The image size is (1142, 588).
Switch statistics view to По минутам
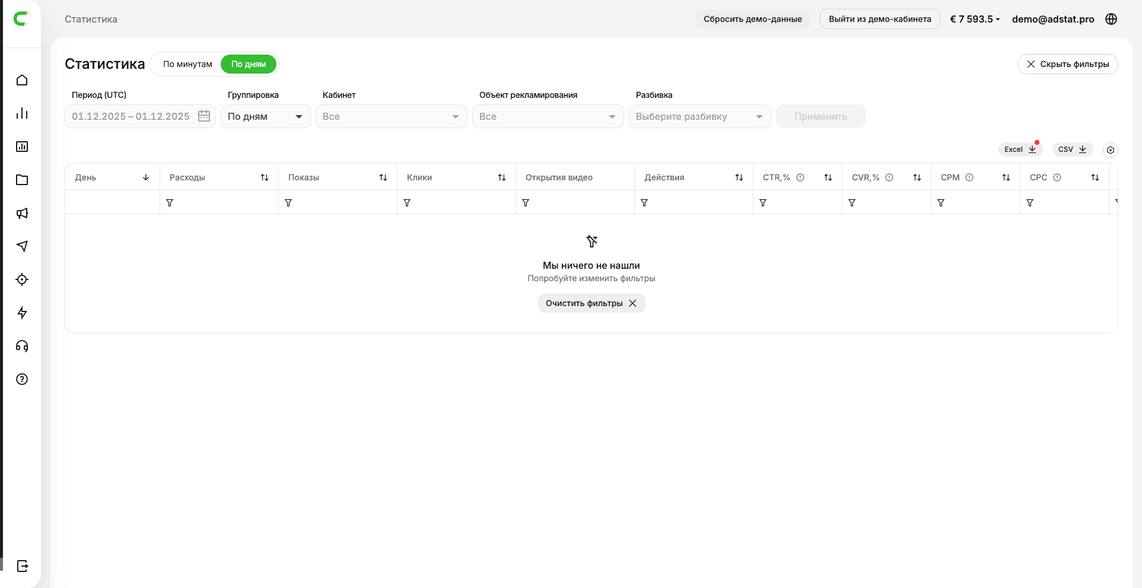coord(187,64)
